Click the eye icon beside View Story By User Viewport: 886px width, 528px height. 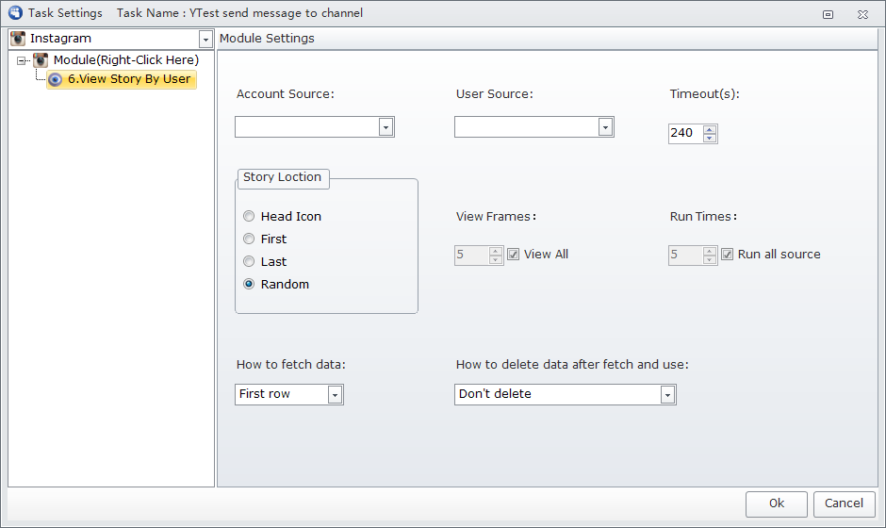(55, 80)
